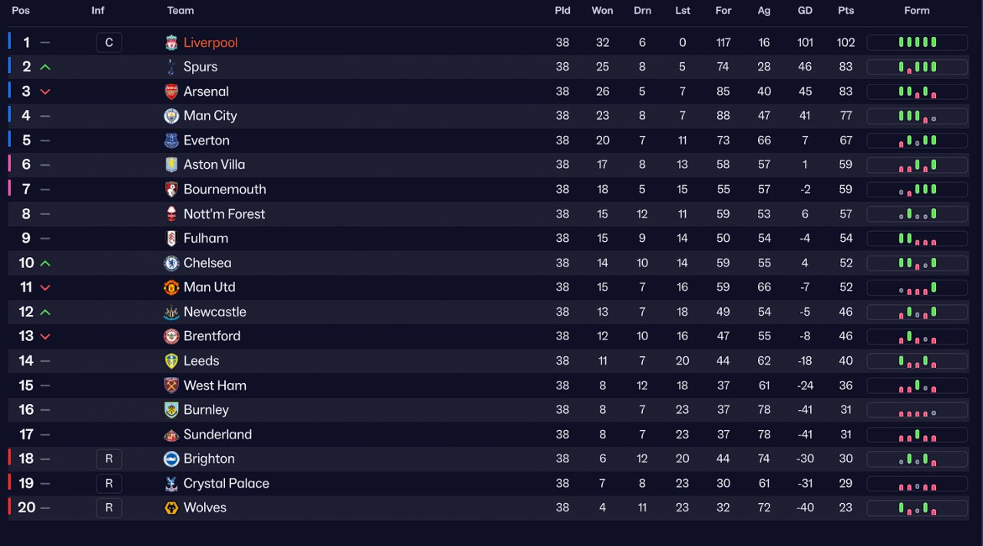The height and width of the screenshot is (546, 983).
Task: Click the Everton crest icon
Action: (x=171, y=141)
